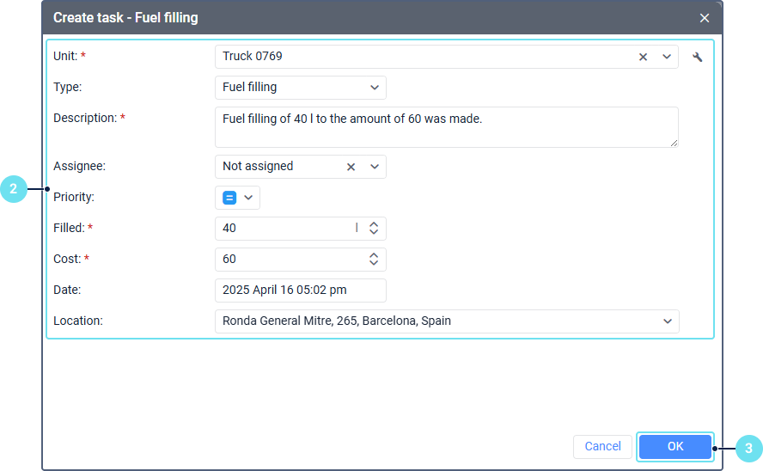
Task: Click inside the Description text area
Action: coord(446,127)
